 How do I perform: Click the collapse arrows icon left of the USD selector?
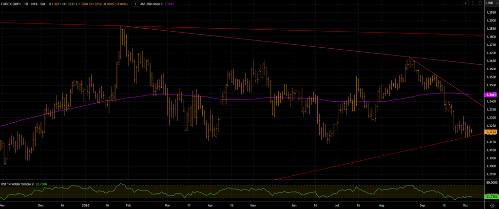point(473,3)
